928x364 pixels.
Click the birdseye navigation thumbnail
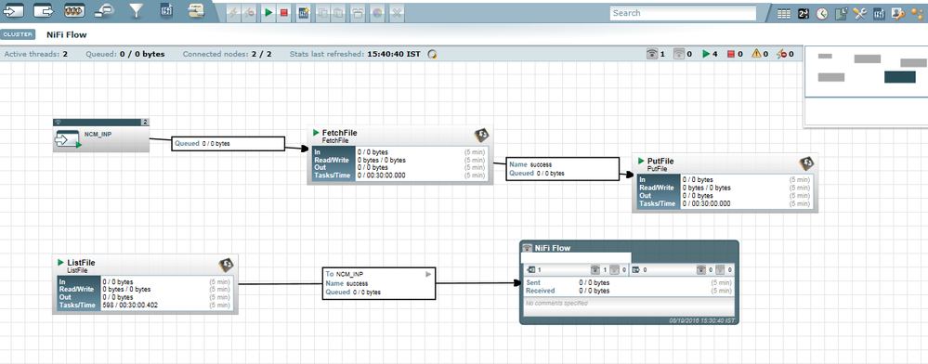tap(866, 85)
